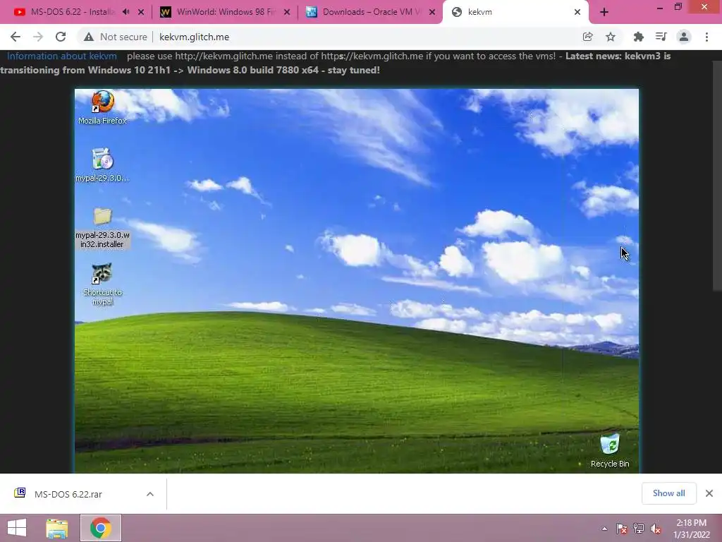
Task: Open Mozilla Firefox desktop shortcut in VM
Action: point(102,107)
